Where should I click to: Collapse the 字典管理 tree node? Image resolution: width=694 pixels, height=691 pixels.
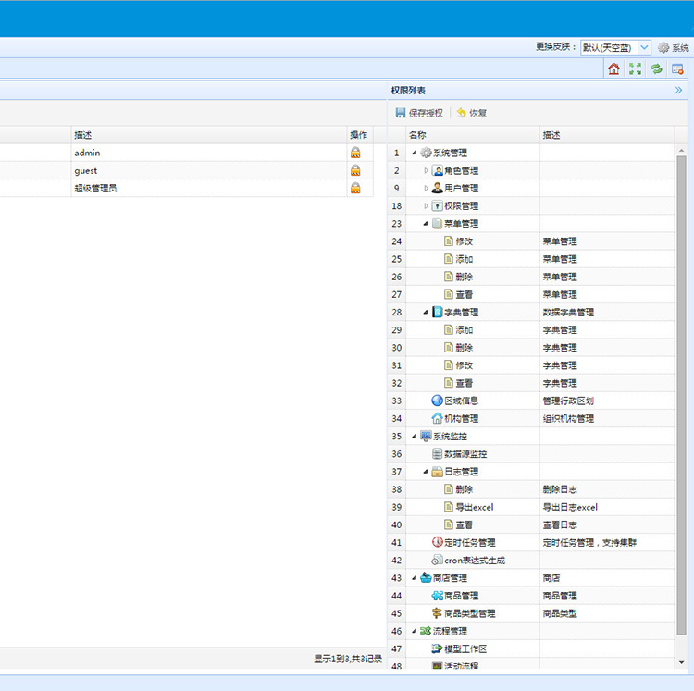tap(426, 312)
